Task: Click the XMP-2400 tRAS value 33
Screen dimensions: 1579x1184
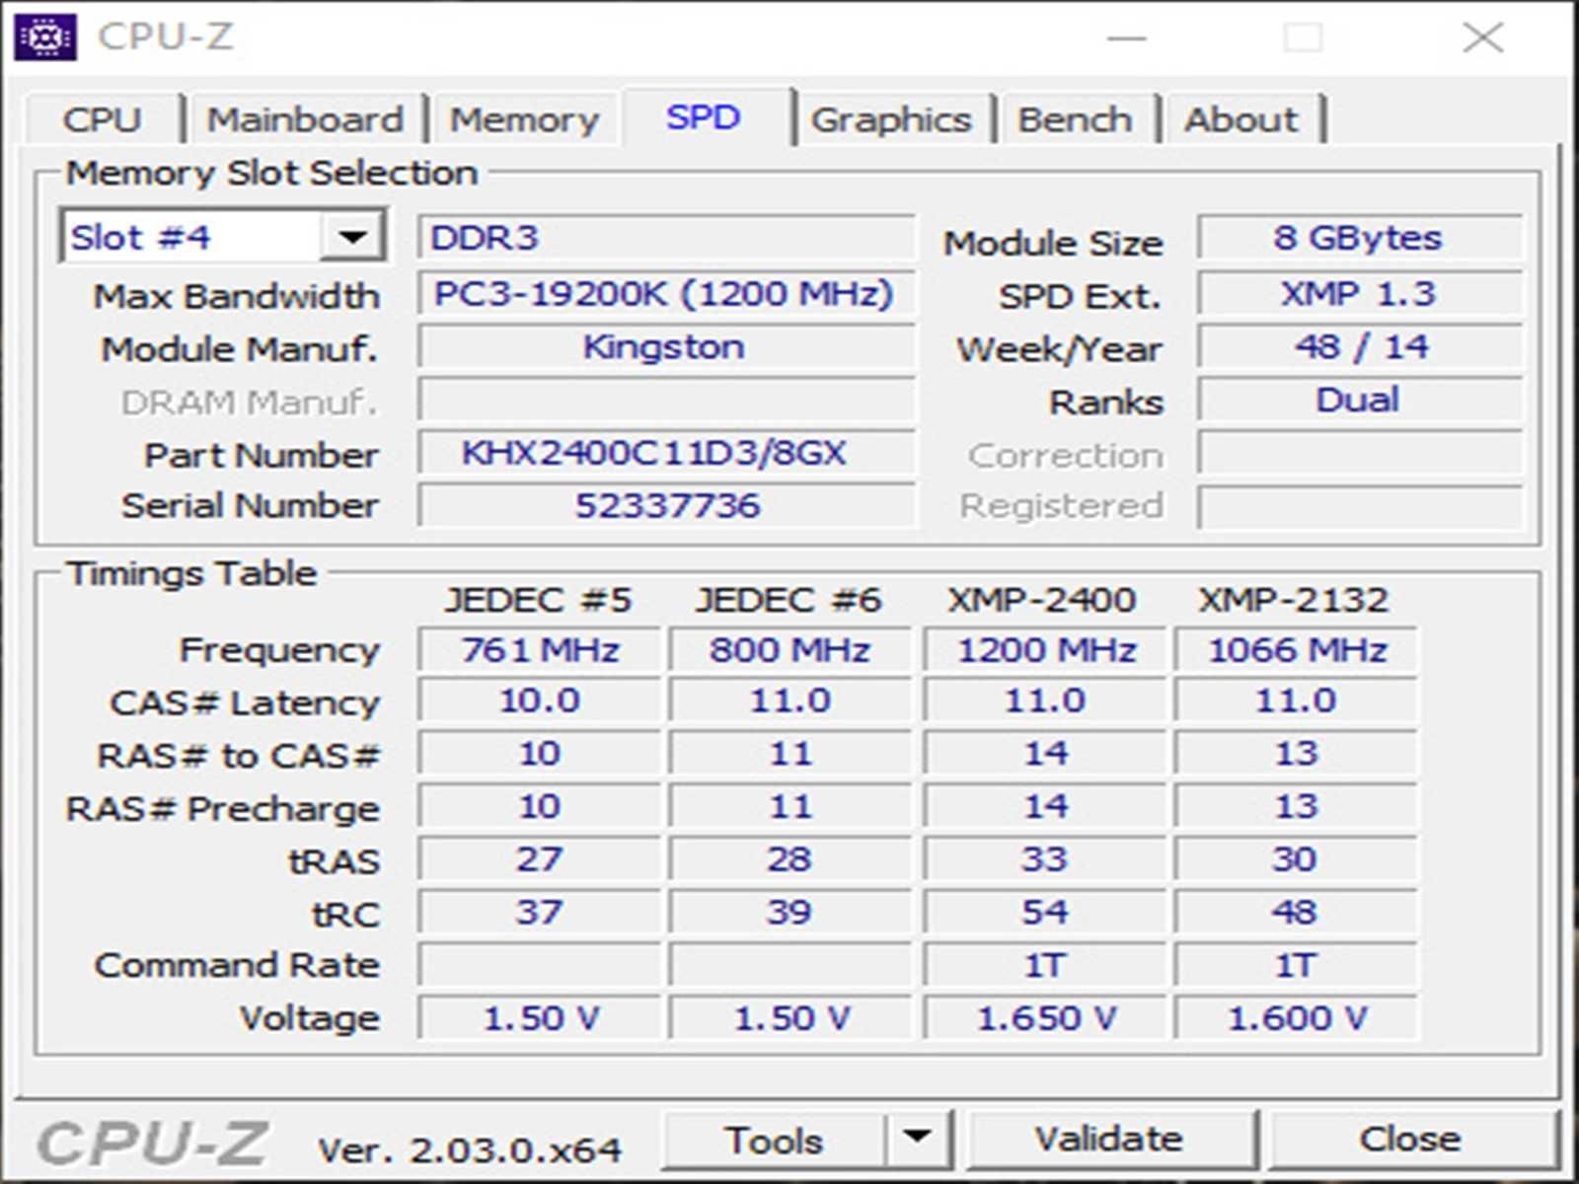Action: coord(1045,859)
